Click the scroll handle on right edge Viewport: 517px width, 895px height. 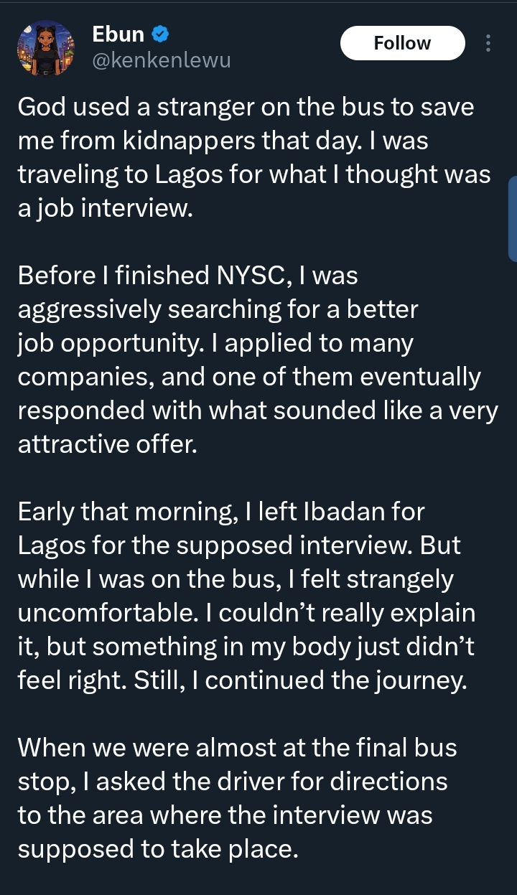point(512,218)
